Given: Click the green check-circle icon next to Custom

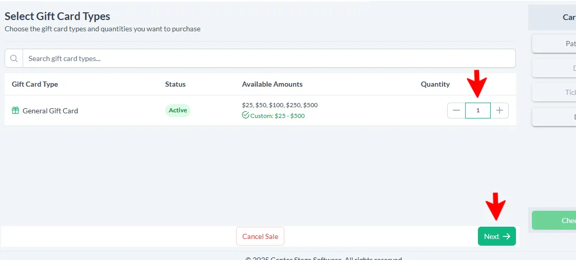Looking at the screenshot, I should click(246, 115).
